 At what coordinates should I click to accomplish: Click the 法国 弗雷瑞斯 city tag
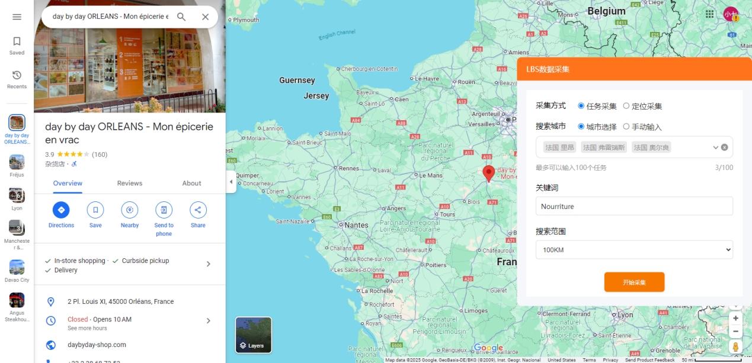tap(603, 147)
